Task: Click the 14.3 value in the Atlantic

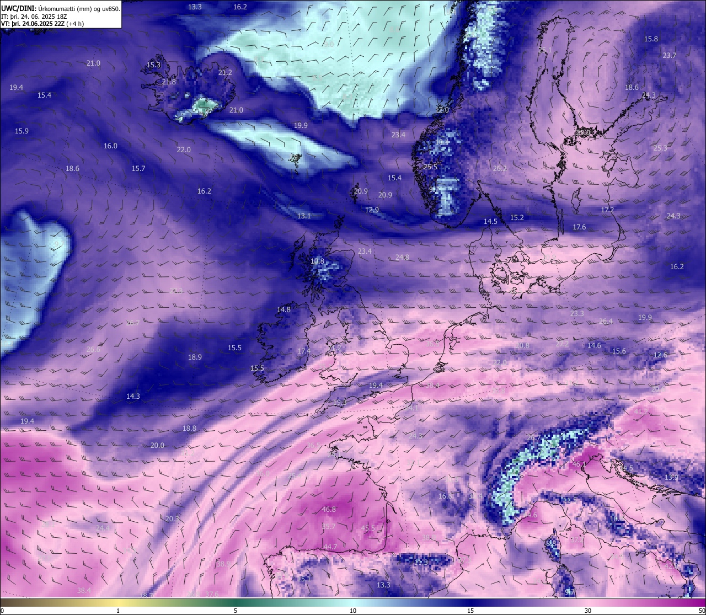Action: tap(133, 397)
